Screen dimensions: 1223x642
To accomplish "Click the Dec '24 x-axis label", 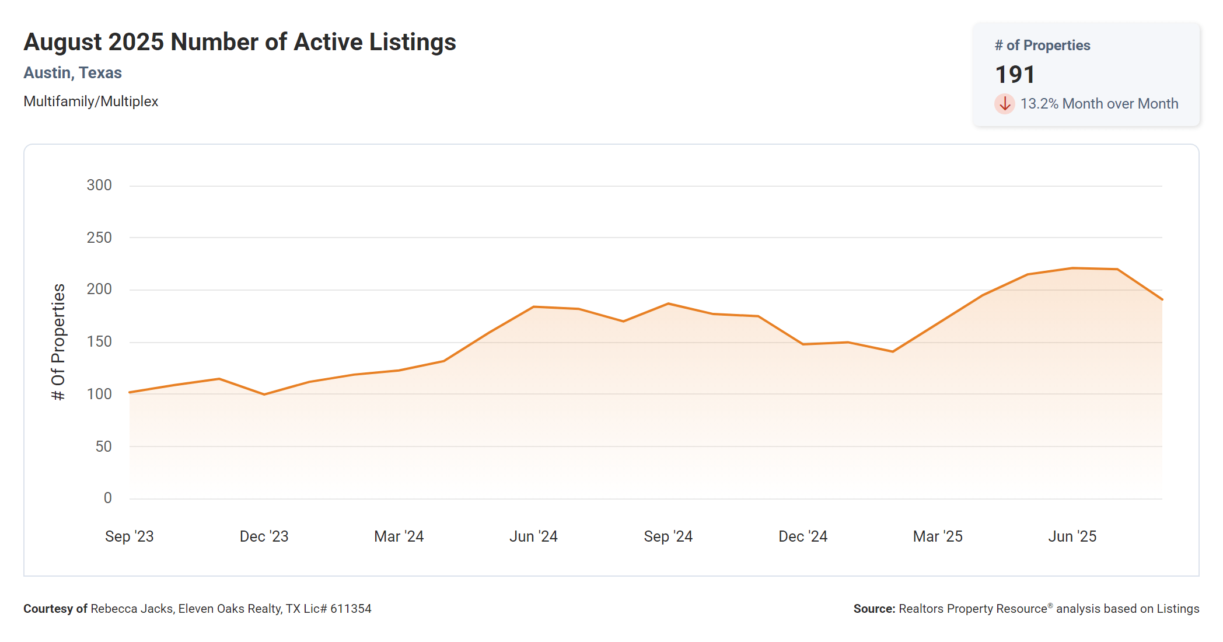I will pos(803,536).
